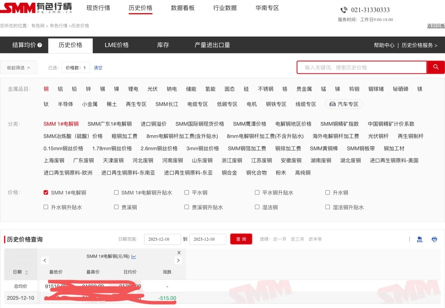The width and height of the screenshot is (445, 308).
Task: Enable the 湿法铜升贴水 checkbox
Action: 327,207
